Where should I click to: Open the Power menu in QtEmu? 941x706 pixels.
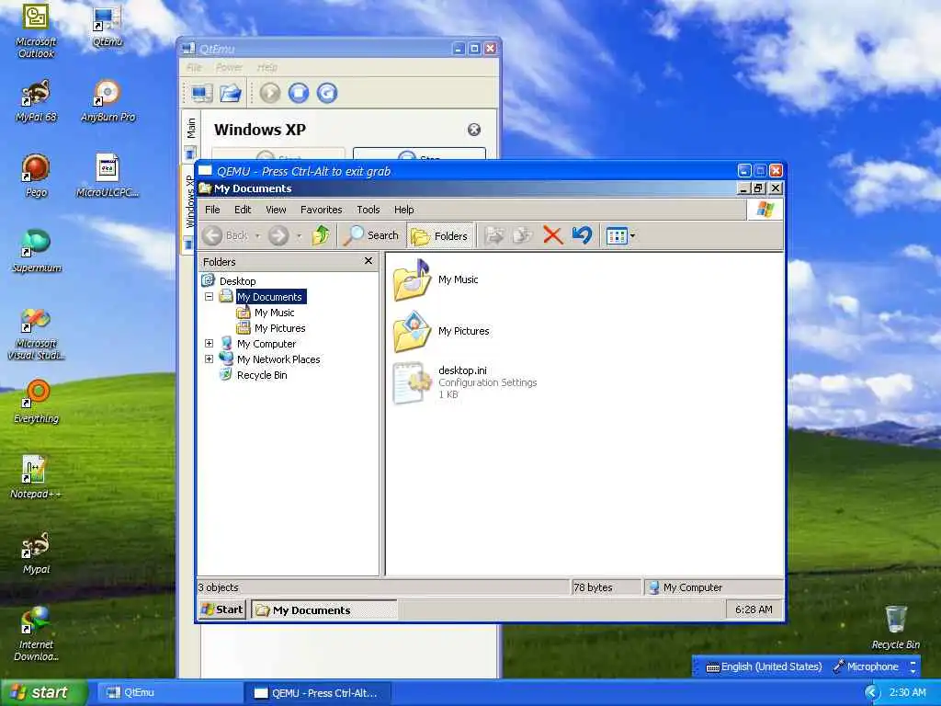click(x=229, y=67)
